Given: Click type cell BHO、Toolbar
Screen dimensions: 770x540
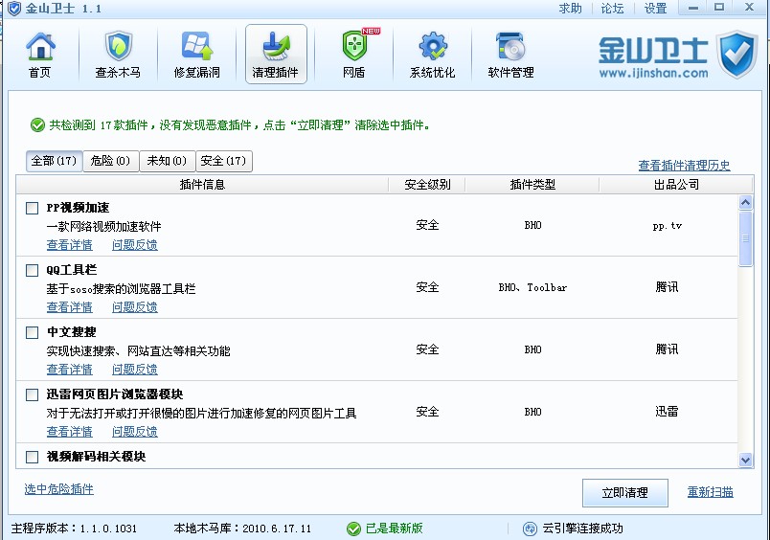Looking at the screenshot, I should [x=532, y=287].
